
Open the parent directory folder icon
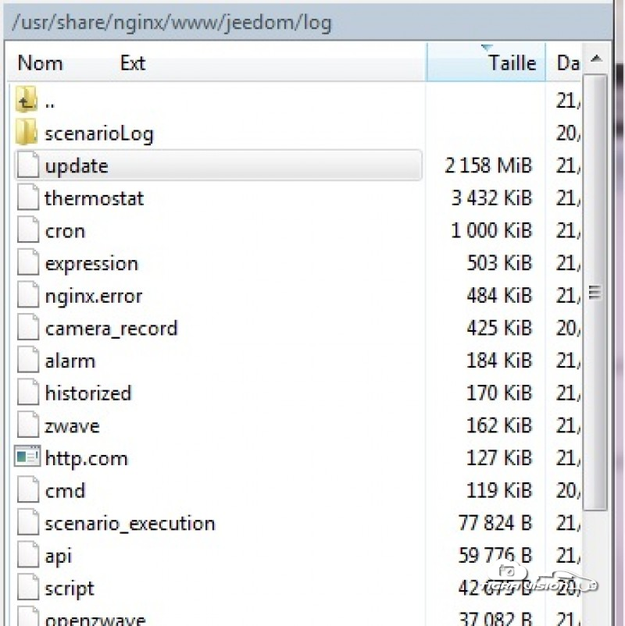tap(27, 101)
